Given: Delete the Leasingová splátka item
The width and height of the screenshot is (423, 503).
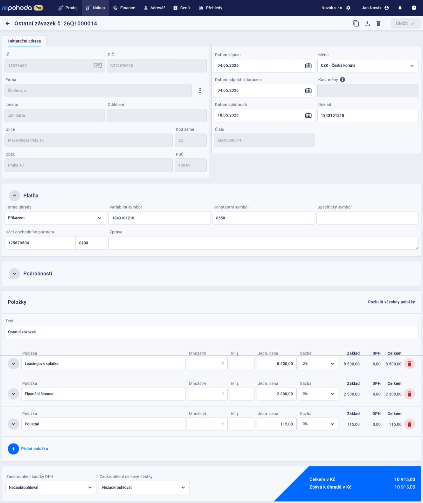Looking at the screenshot, I should (x=409, y=364).
